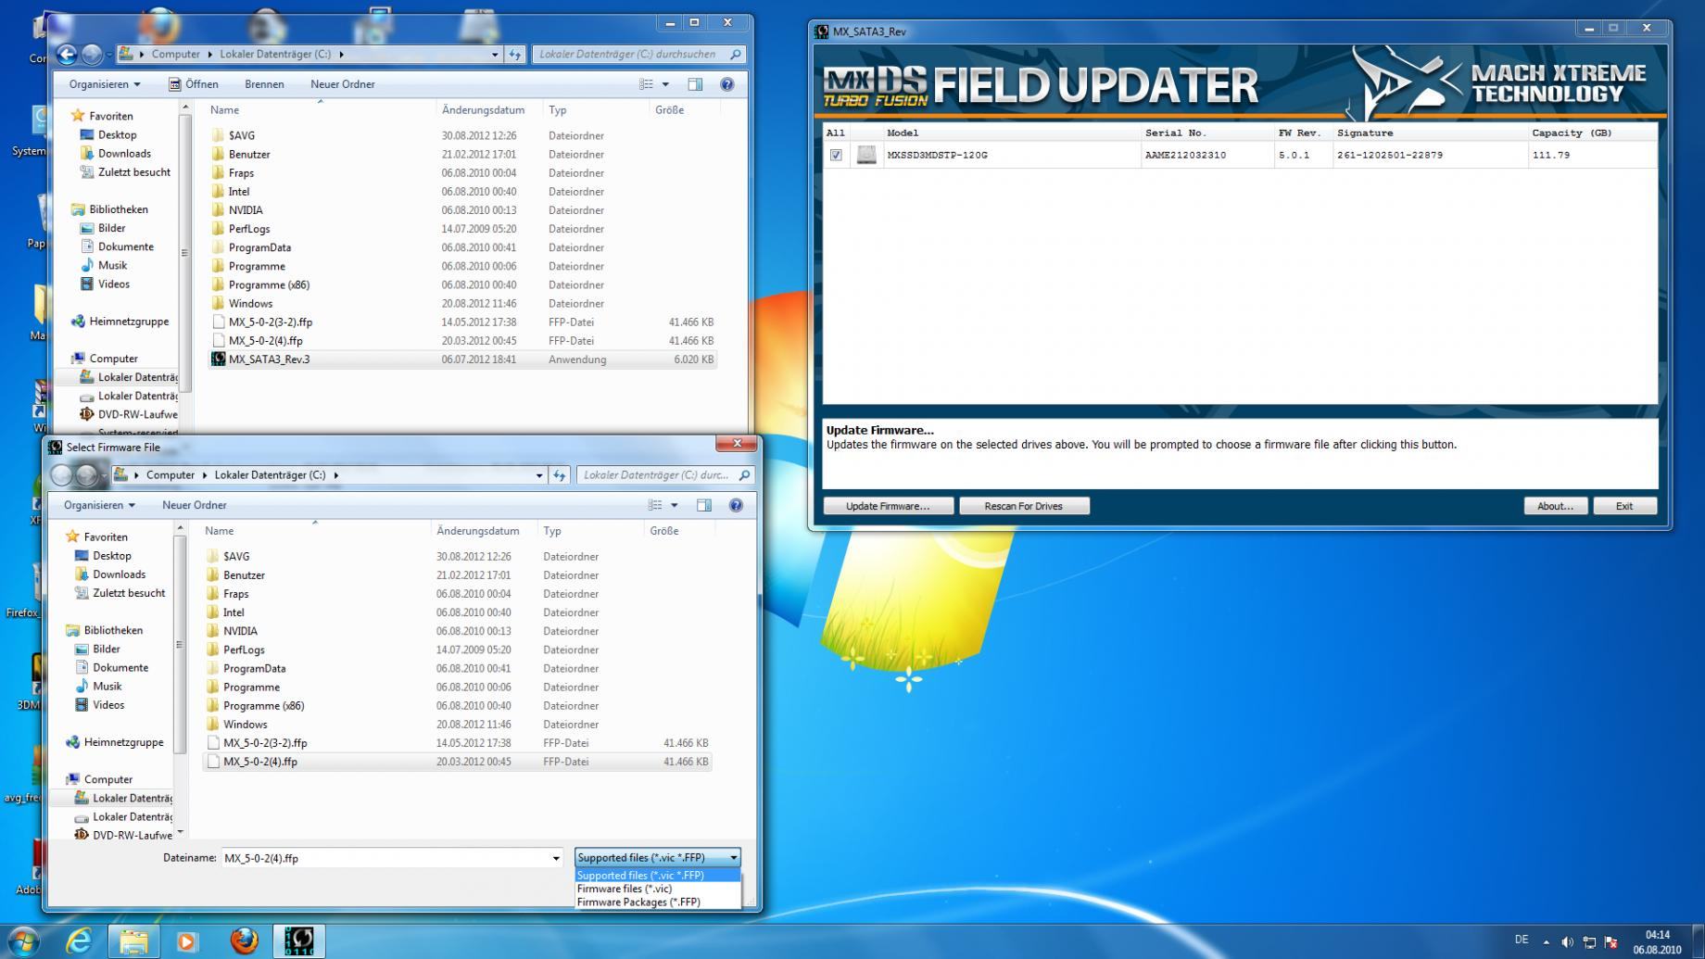Screen dimensions: 1705x959
Task: Open address path dropdown in firmware dialog
Action: (538, 475)
